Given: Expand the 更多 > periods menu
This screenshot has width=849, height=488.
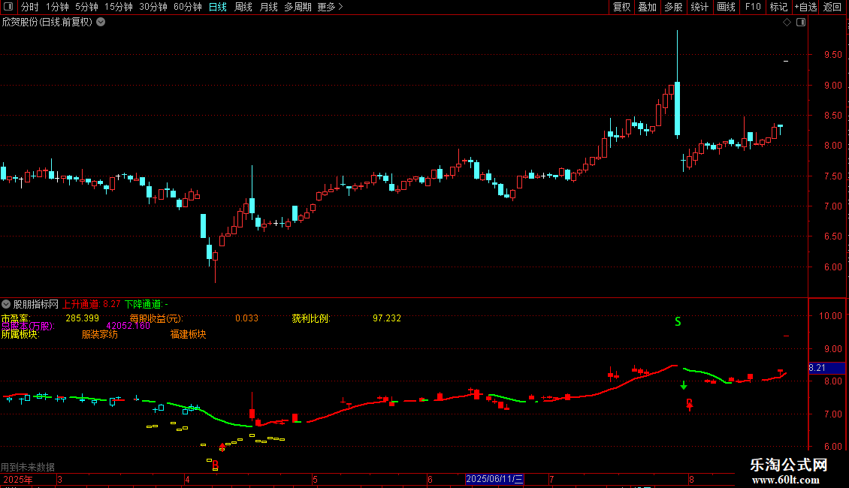Looking at the screenshot, I should 331,7.
